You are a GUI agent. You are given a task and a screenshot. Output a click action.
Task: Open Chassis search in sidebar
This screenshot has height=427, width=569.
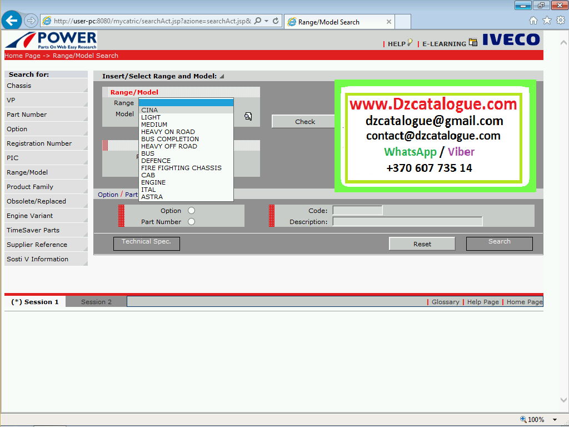pyautogui.click(x=46, y=86)
